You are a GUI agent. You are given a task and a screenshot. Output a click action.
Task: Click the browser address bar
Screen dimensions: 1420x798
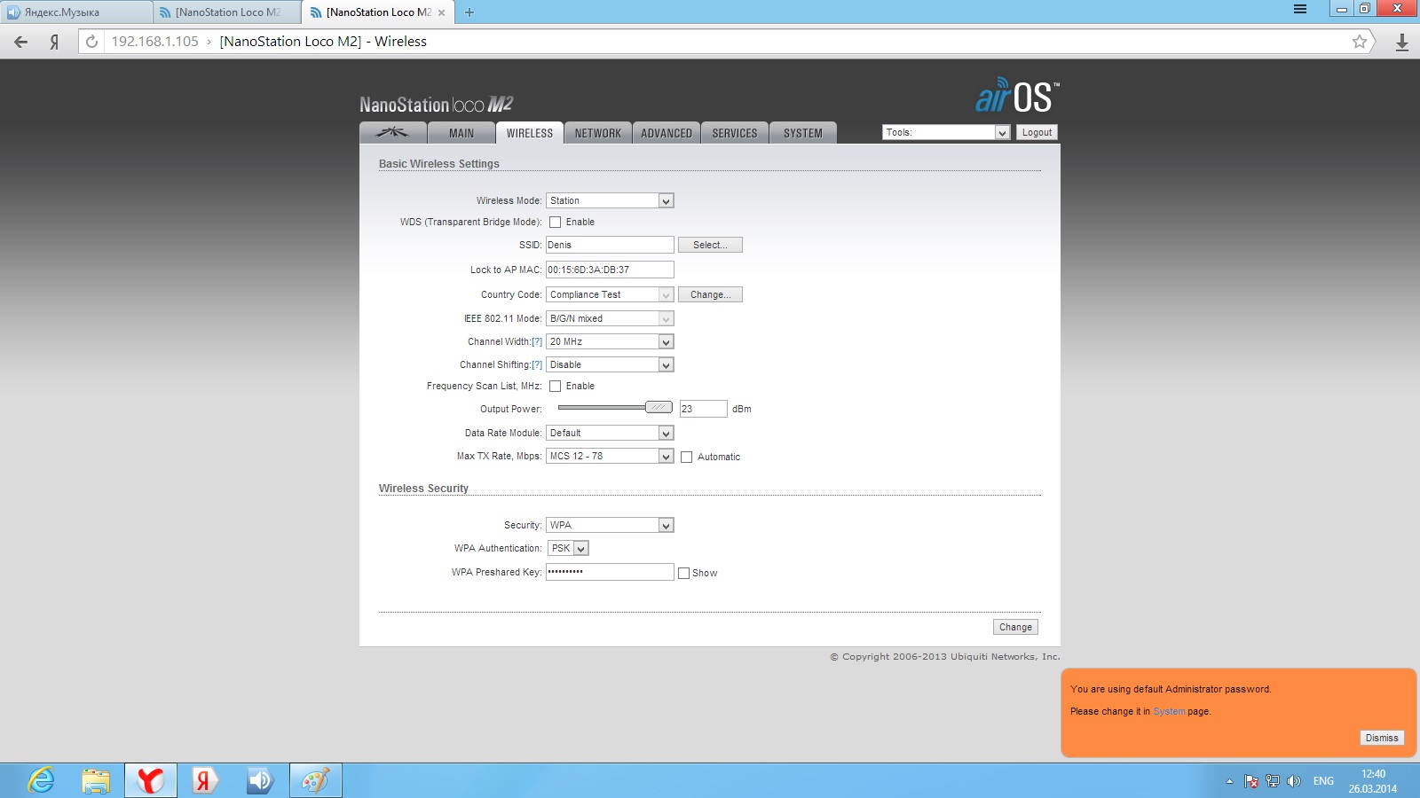(x=728, y=42)
